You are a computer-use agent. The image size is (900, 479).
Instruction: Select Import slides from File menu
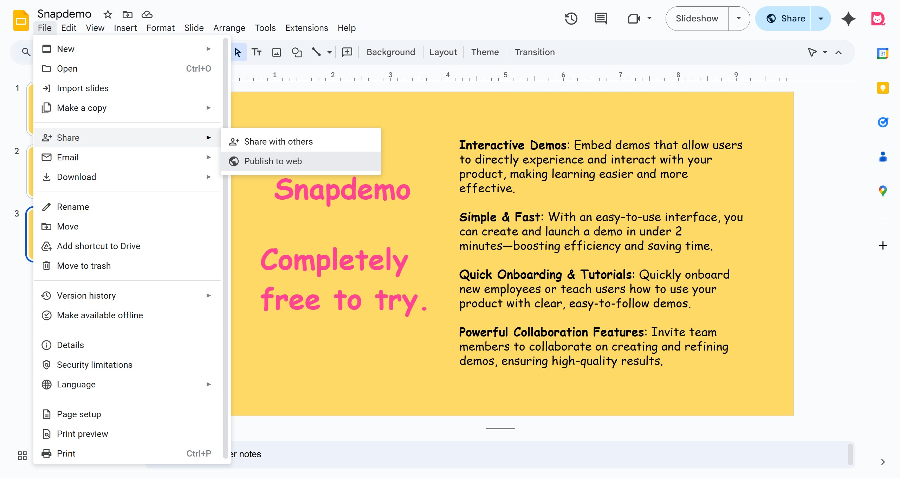pyautogui.click(x=127, y=88)
